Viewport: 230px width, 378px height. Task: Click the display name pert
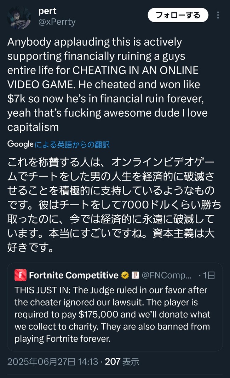[x=48, y=11]
